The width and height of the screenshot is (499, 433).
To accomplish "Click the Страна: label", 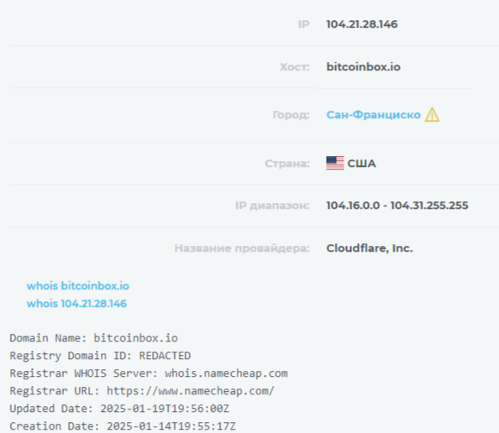I will pos(287,164).
